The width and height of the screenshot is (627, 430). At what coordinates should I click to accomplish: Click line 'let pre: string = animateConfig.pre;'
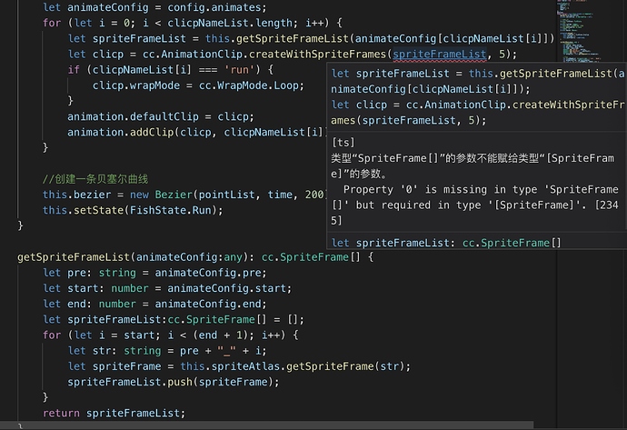(x=154, y=273)
